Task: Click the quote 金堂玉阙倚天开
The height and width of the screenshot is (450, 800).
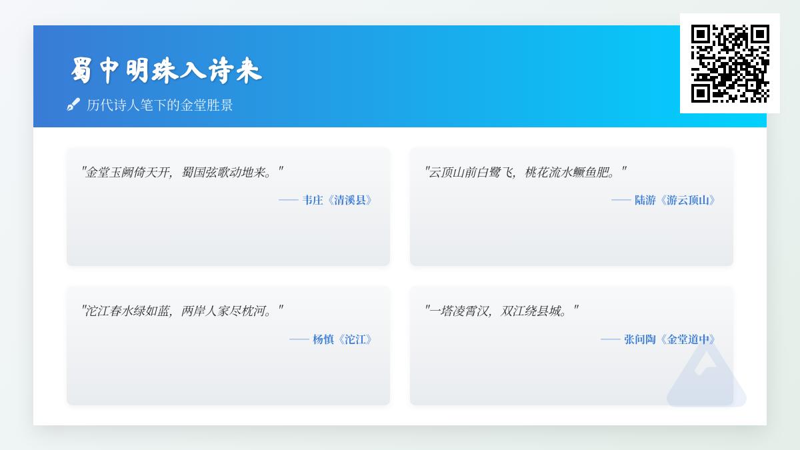Action: pyautogui.click(x=182, y=172)
